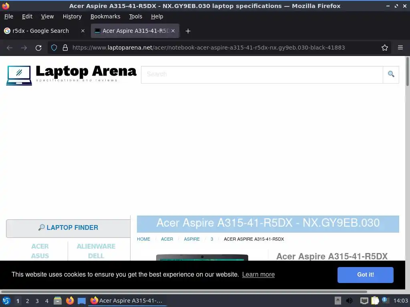Image resolution: width=410 pixels, height=307 pixels.
Task: Open the taskbar start menu icon
Action: [6, 301]
